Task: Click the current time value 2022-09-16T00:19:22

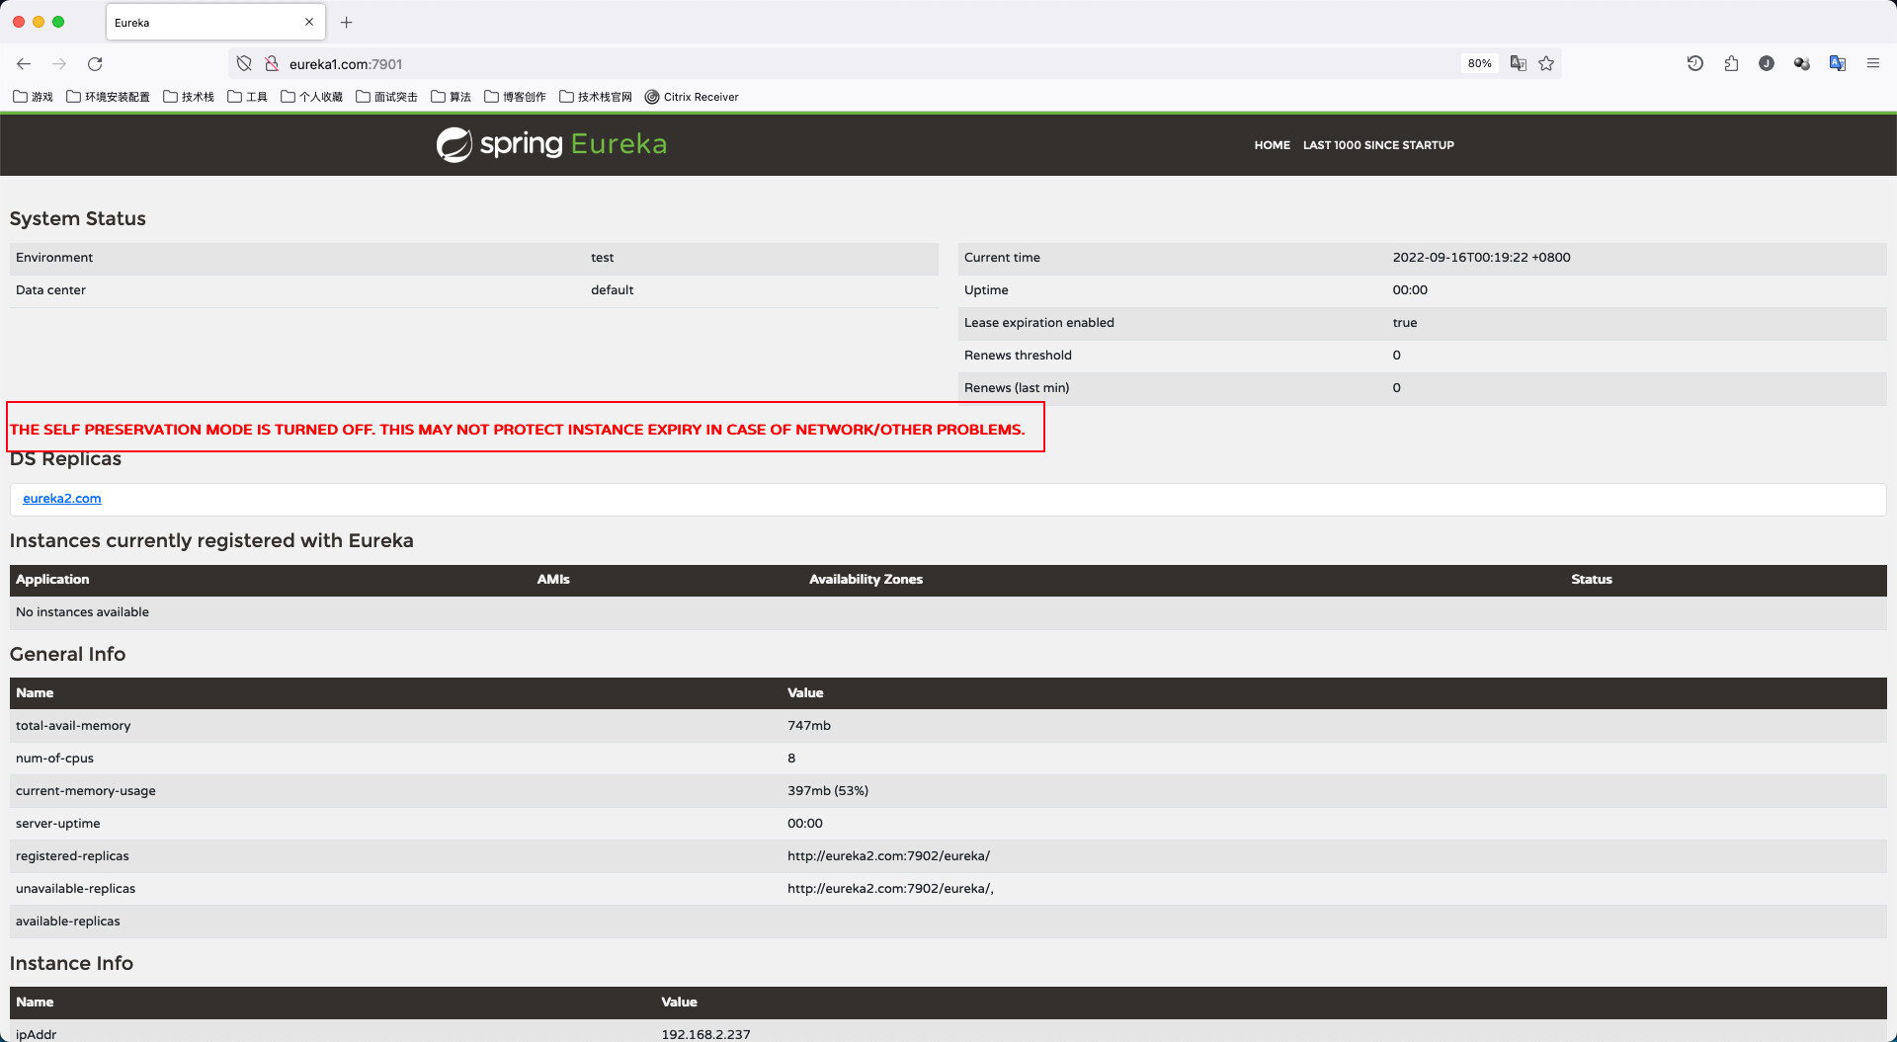Action: click(1481, 258)
